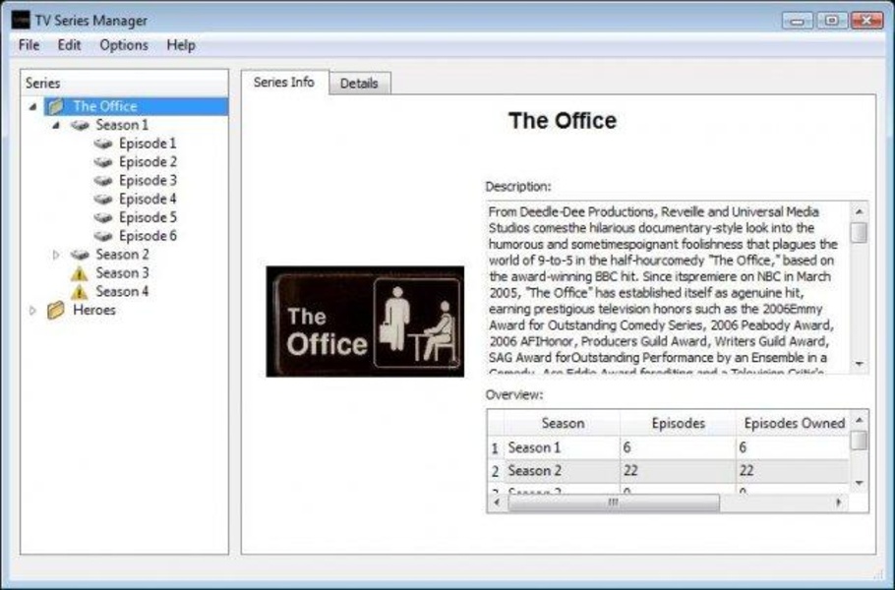
Task: Open the Options menu
Action: 124,45
